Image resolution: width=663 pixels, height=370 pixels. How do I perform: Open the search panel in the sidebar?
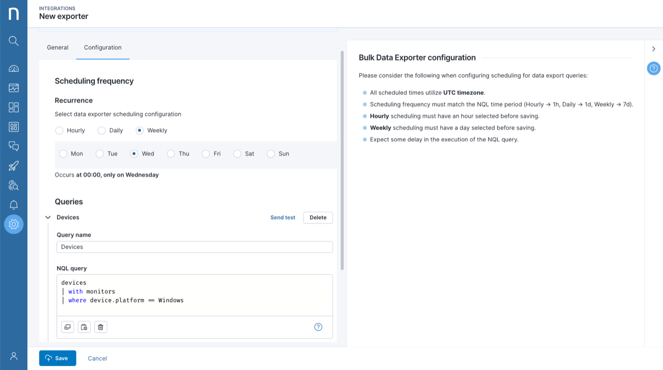click(x=13, y=41)
